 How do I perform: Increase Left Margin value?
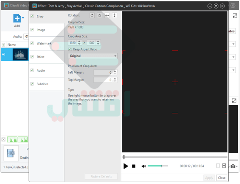pyautogui.click(x=115, y=71)
